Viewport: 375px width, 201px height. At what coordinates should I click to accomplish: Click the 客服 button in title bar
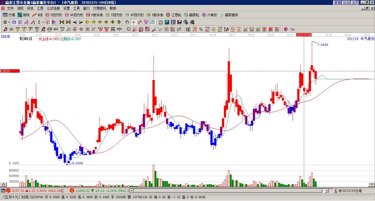[337, 2]
